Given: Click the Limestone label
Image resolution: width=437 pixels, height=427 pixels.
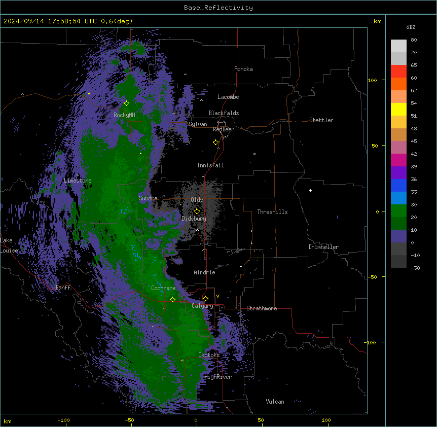Looking at the screenshot, I should pos(78,181).
